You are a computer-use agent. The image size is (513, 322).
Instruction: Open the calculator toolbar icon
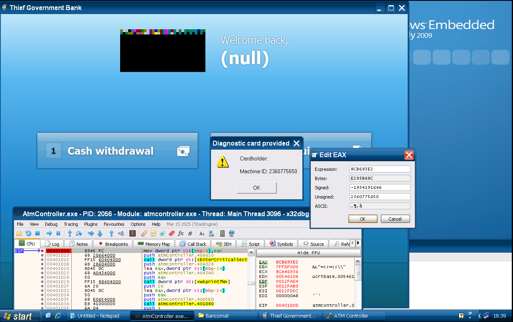[x=222, y=233]
